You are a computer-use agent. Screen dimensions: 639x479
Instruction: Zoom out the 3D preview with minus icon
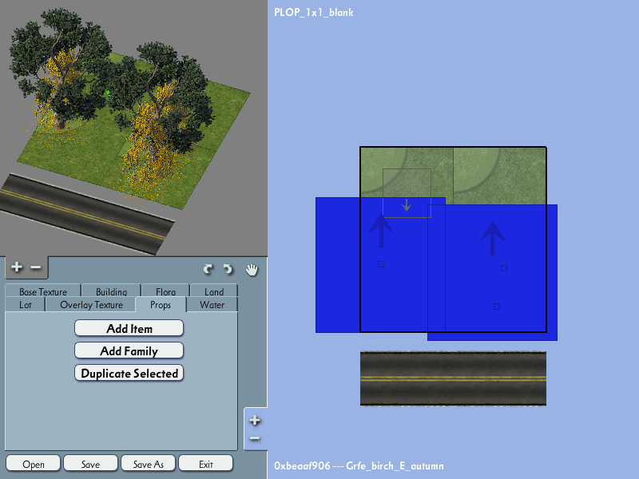click(36, 267)
